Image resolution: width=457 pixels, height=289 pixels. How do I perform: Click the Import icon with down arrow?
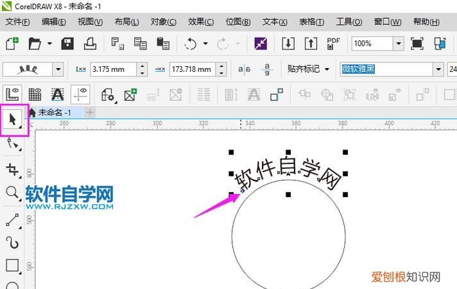(288, 44)
